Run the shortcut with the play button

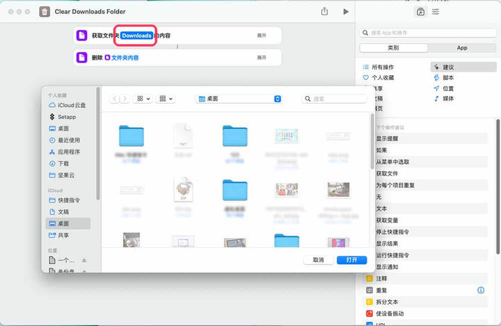(346, 12)
